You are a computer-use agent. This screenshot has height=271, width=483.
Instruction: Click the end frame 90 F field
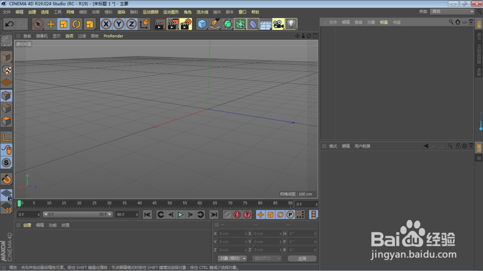pos(127,215)
